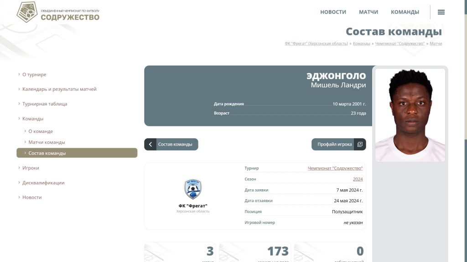Expand Дисквалификации sidebar section
Screen dimensions: 467x262
pyautogui.click(x=43, y=183)
